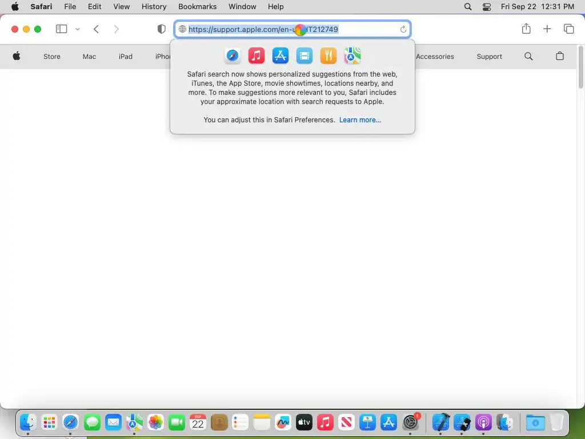Open Apple TV from the Dock
Viewport: 585px width, 439px height.
[304, 422]
